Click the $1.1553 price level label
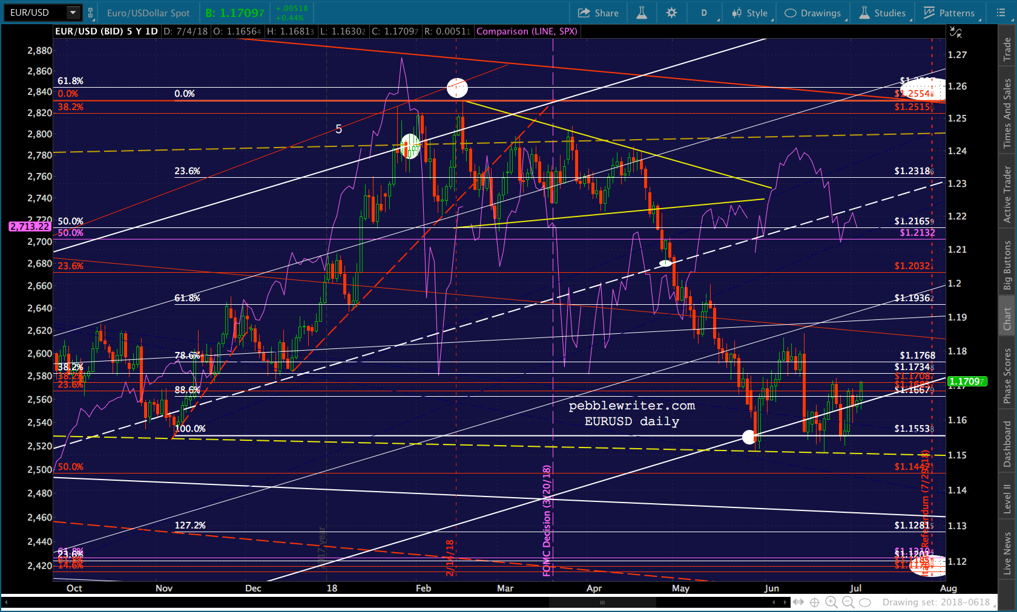The height and width of the screenshot is (612, 1017). point(914,428)
